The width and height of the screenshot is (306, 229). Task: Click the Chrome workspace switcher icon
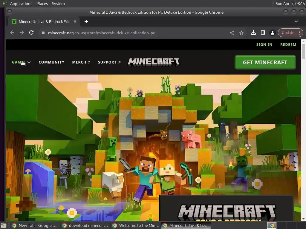pyautogui.click(x=271, y=225)
